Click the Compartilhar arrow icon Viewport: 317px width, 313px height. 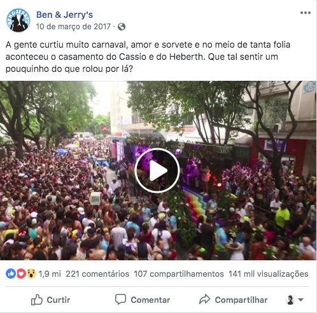204,299
